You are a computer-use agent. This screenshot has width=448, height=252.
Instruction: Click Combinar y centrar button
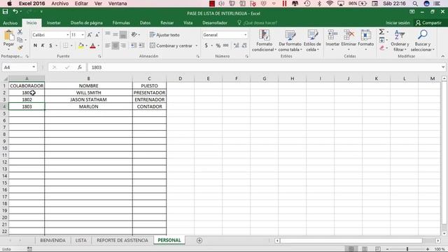171,45
